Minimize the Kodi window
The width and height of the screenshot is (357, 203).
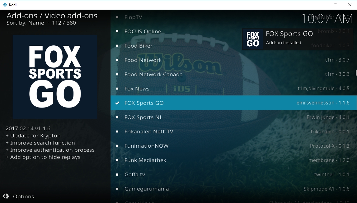[322, 5]
